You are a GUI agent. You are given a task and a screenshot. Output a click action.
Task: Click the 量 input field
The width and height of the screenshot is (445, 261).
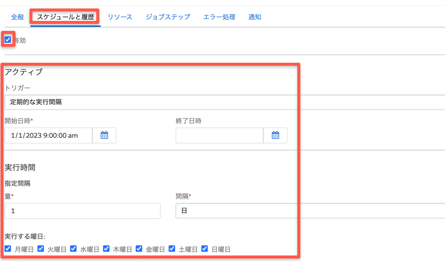82,211
